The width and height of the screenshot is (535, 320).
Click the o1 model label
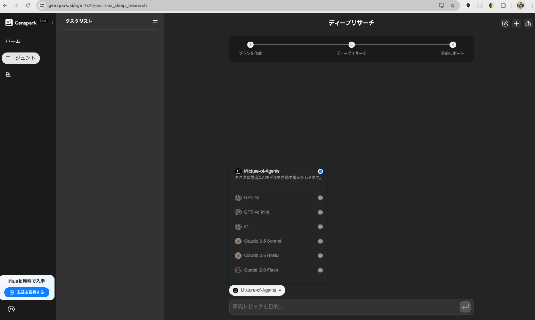point(246,227)
